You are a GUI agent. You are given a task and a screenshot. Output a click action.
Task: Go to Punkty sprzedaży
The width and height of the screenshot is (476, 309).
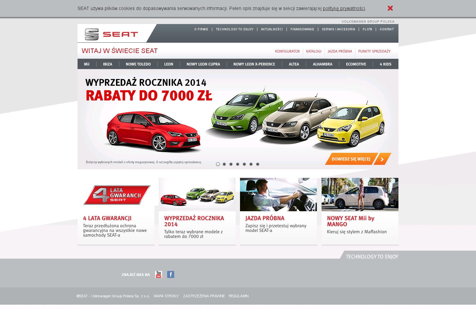[374, 51]
